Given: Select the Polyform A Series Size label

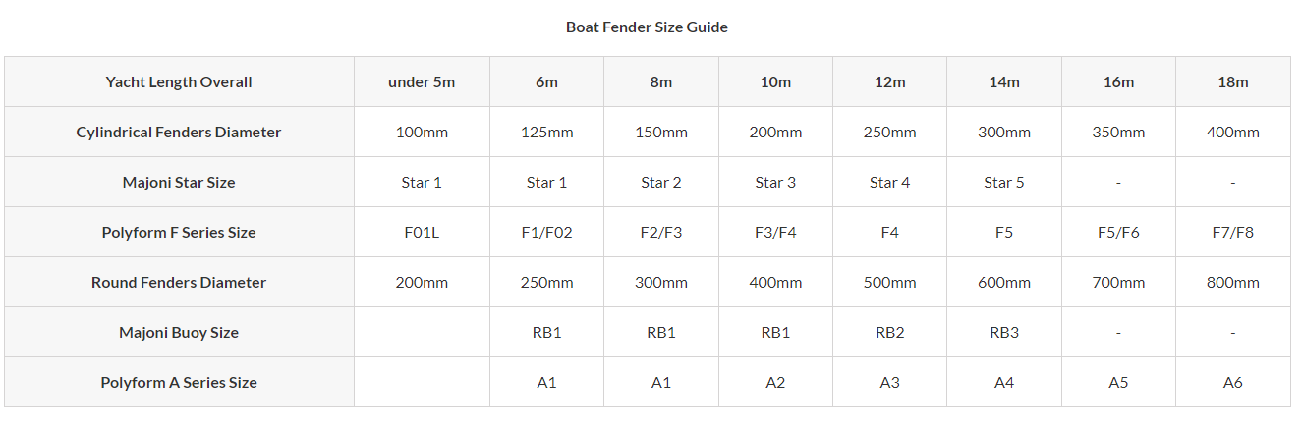Looking at the screenshot, I should [x=179, y=383].
